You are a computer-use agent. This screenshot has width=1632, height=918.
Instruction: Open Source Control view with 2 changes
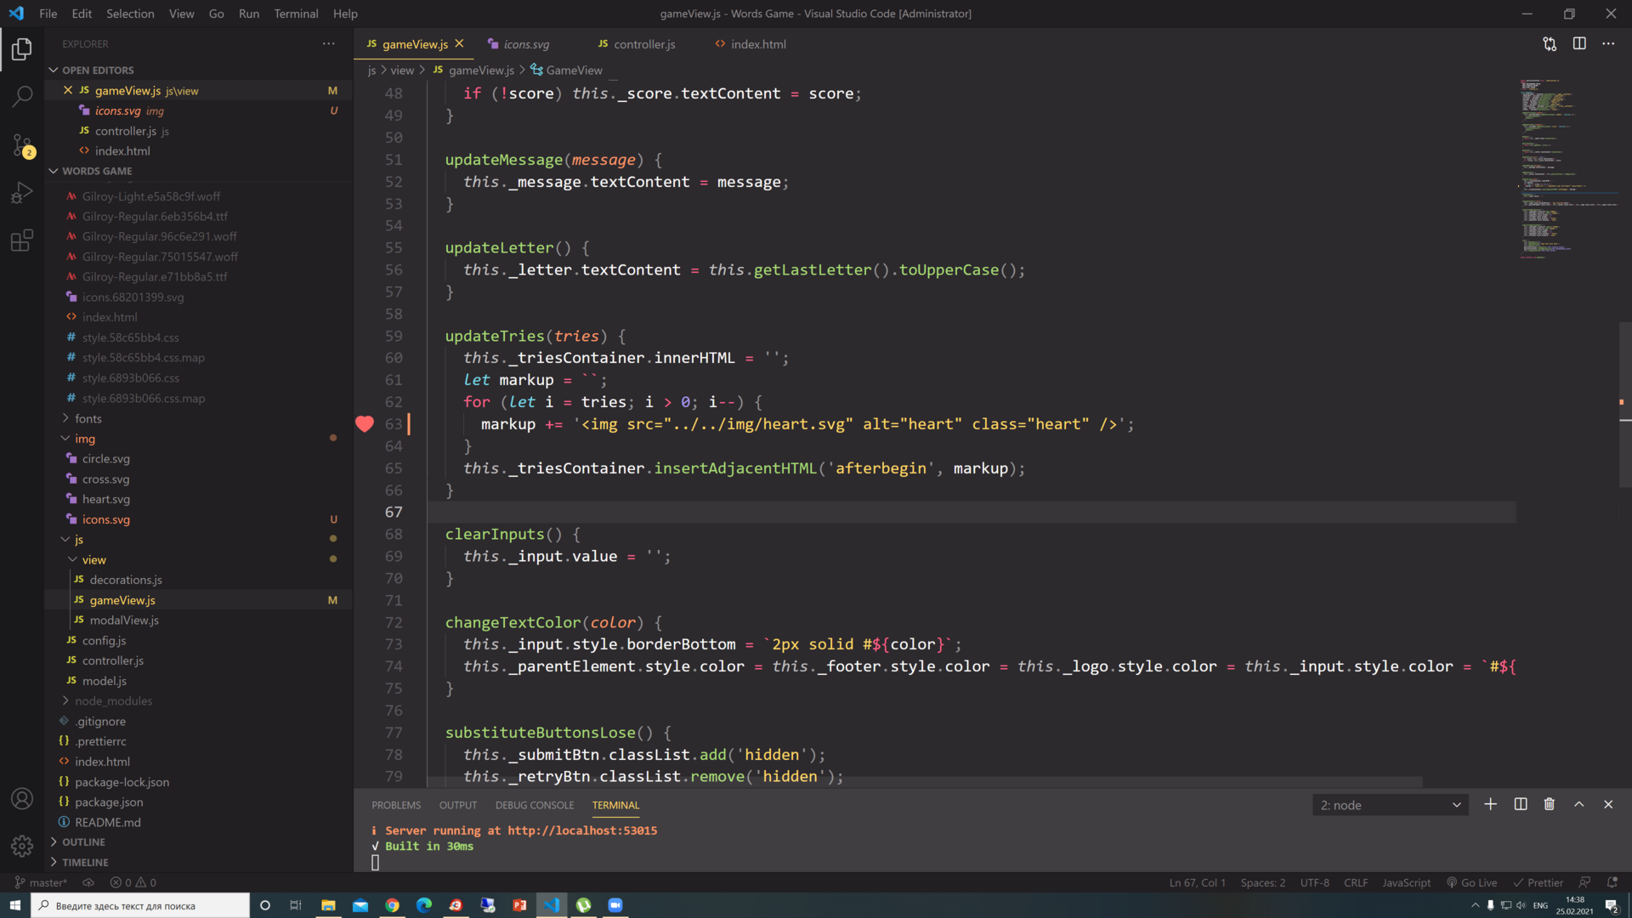click(x=22, y=145)
